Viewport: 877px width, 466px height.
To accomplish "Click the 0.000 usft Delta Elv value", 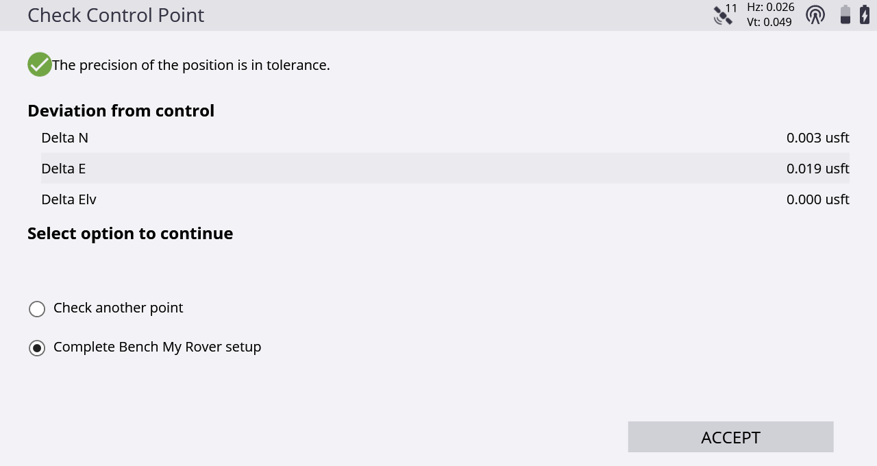I will tap(818, 199).
